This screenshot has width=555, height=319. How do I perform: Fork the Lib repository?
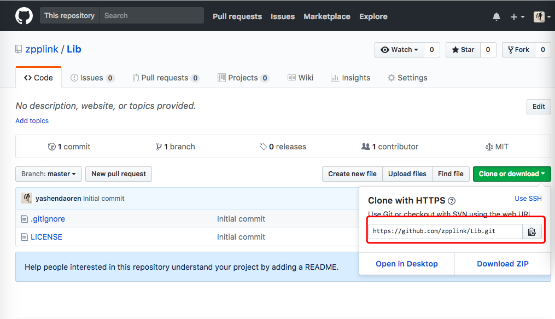[x=518, y=50]
